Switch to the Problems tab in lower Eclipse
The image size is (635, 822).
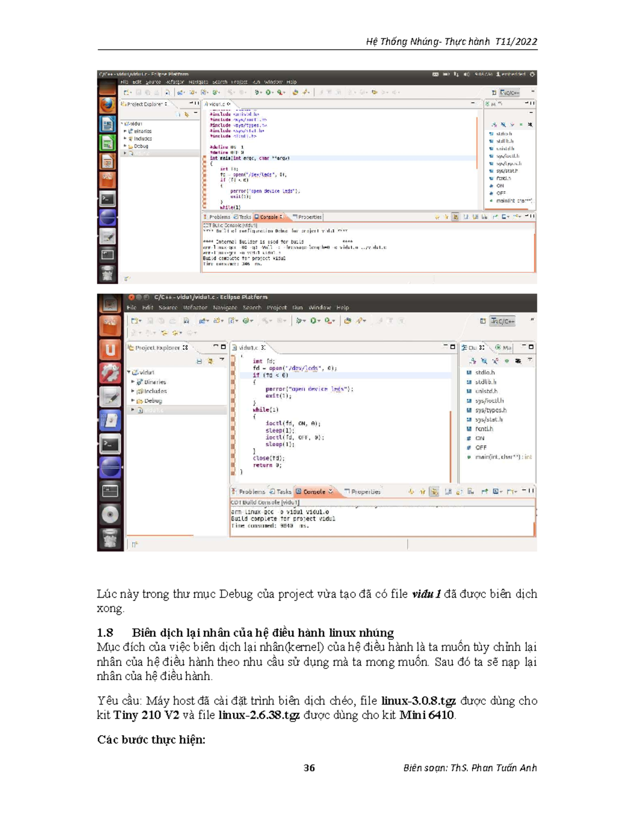coord(248,492)
